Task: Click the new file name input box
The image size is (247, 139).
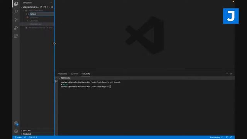Action: tap(42, 14)
